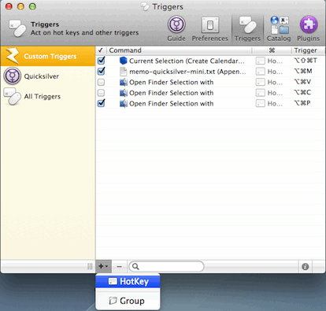
Task: Click the green zoom window button
Action: [x=32, y=6]
